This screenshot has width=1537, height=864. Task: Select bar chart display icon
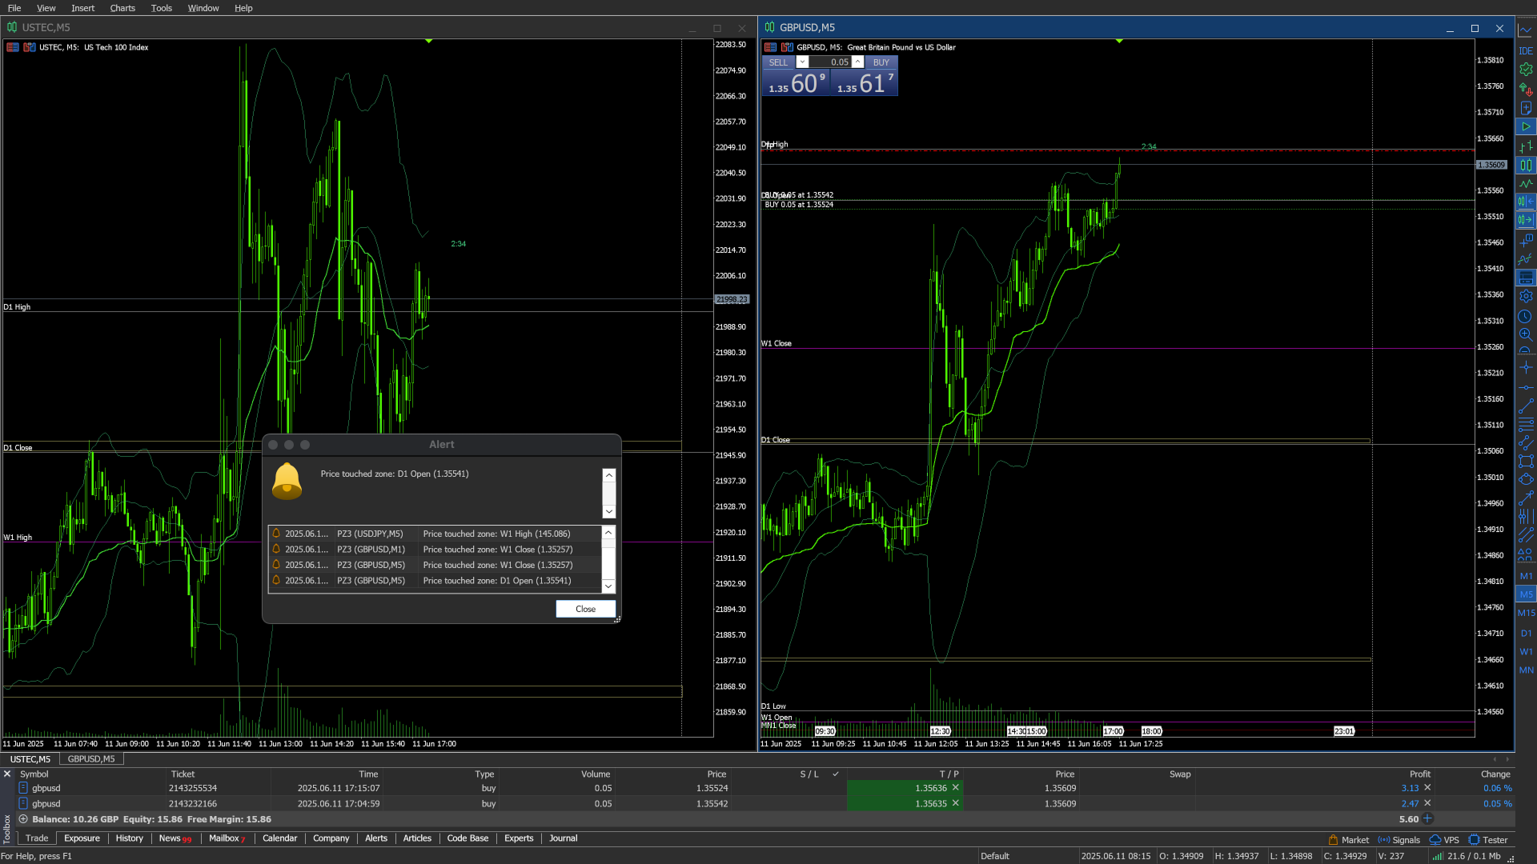pos(1526,146)
